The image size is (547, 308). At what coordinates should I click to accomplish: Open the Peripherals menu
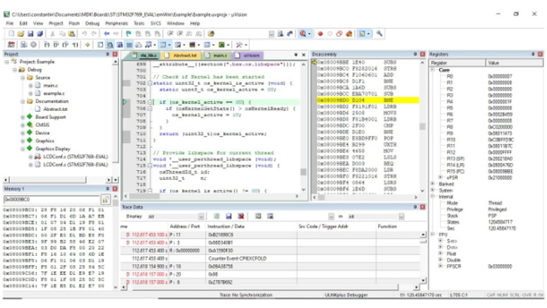pos(116,23)
